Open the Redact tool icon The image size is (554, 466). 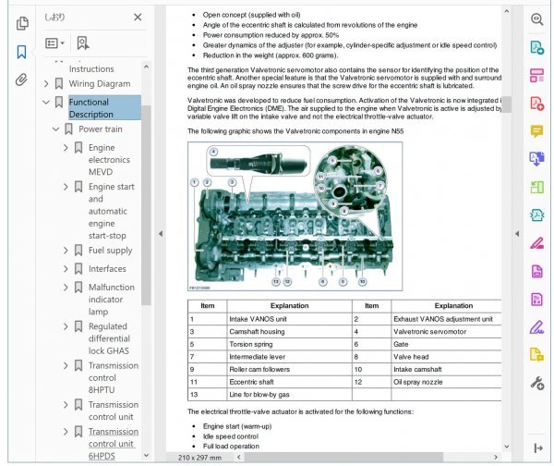pos(537,243)
